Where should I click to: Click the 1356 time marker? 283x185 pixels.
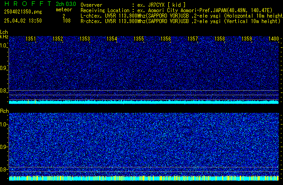tap(166, 39)
